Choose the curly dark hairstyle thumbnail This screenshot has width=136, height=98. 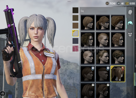(88, 40)
